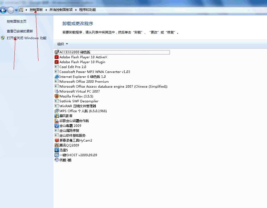The width and height of the screenshot is (267, 208).
Task: Select the text Mozilla Firefox (3.5.5)
Action: (x=76, y=96)
